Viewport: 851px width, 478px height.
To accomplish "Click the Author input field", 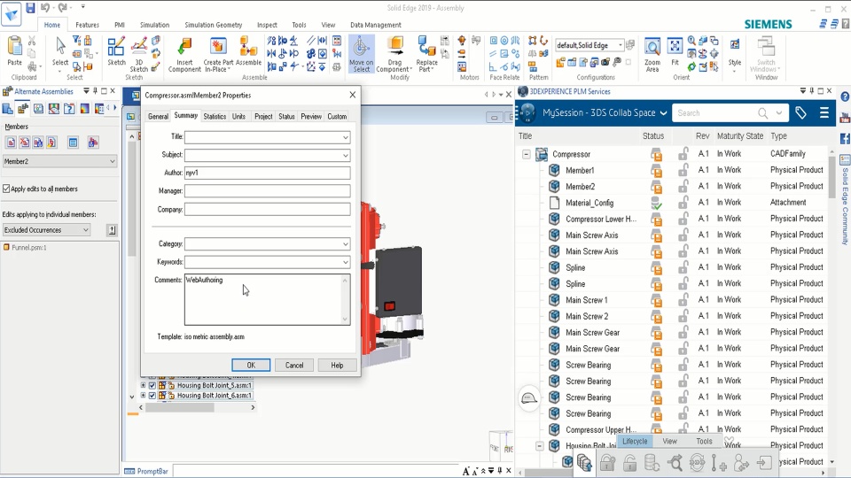I will pos(267,173).
